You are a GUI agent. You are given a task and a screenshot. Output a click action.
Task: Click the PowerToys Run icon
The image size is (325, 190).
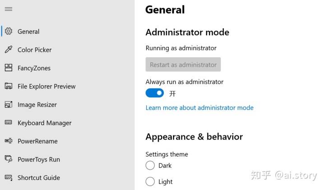tap(9, 159)
